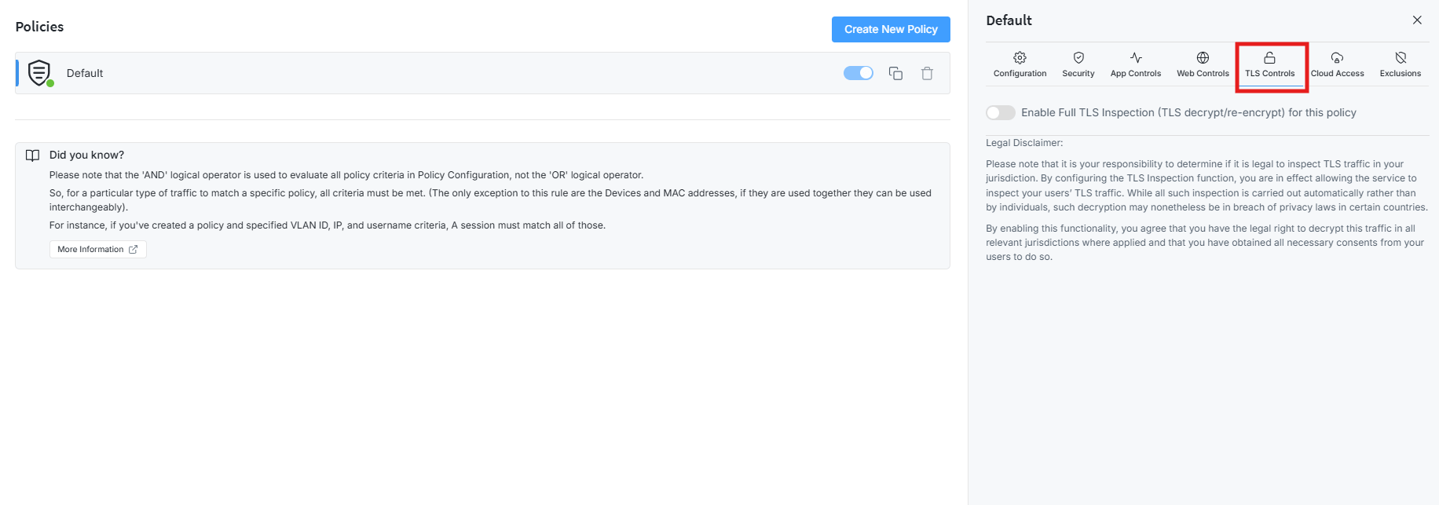Click the Web Controls globe icon
The height and width of the screenshot is (505, 1439).
click(1203, 57)
